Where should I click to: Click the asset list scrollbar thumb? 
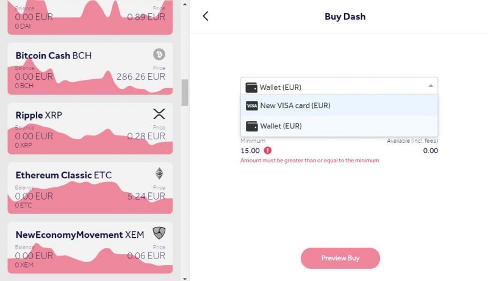click(185, 92)
